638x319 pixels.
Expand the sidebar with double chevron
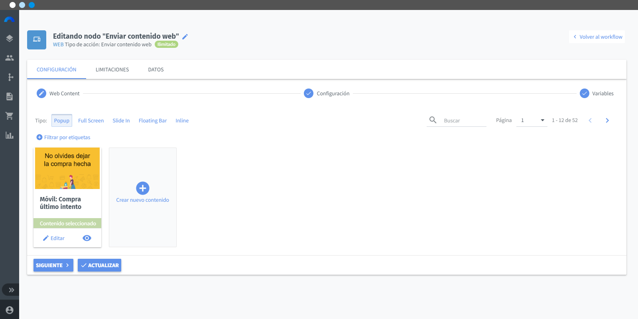coord(11,290)
